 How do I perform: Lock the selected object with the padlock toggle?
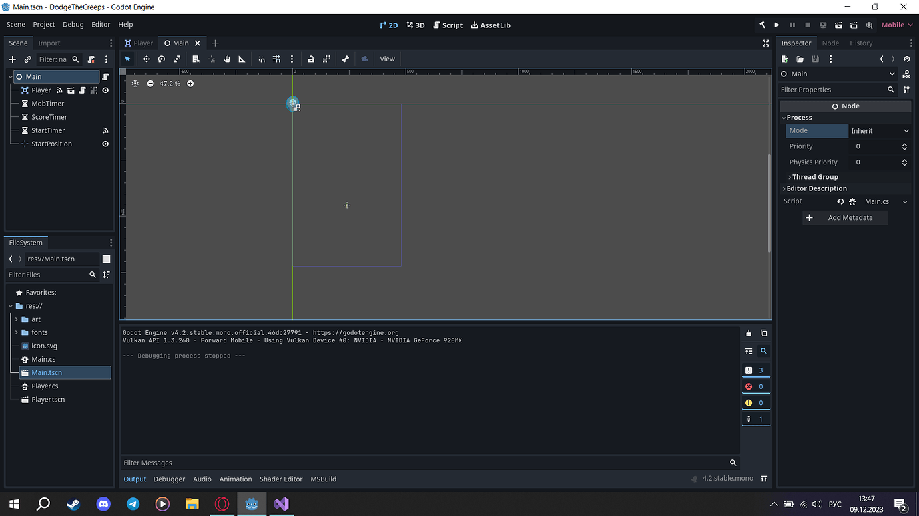coord(311,59)
